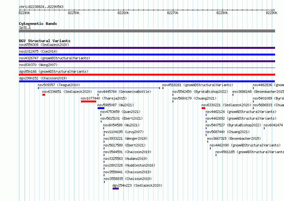Open nsv5542450 (ByrskaBishop2022) variant label
This screenshot has height=201, width=284.
tap(200, 92)
